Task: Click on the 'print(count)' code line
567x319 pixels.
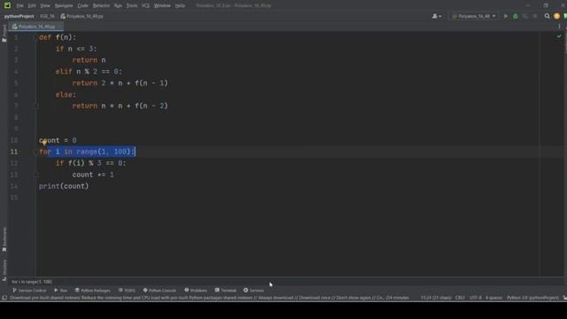Action: coord(64,186)
